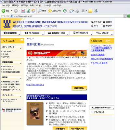
Task: Open the History toolbar icon
Action: [65, 11]
